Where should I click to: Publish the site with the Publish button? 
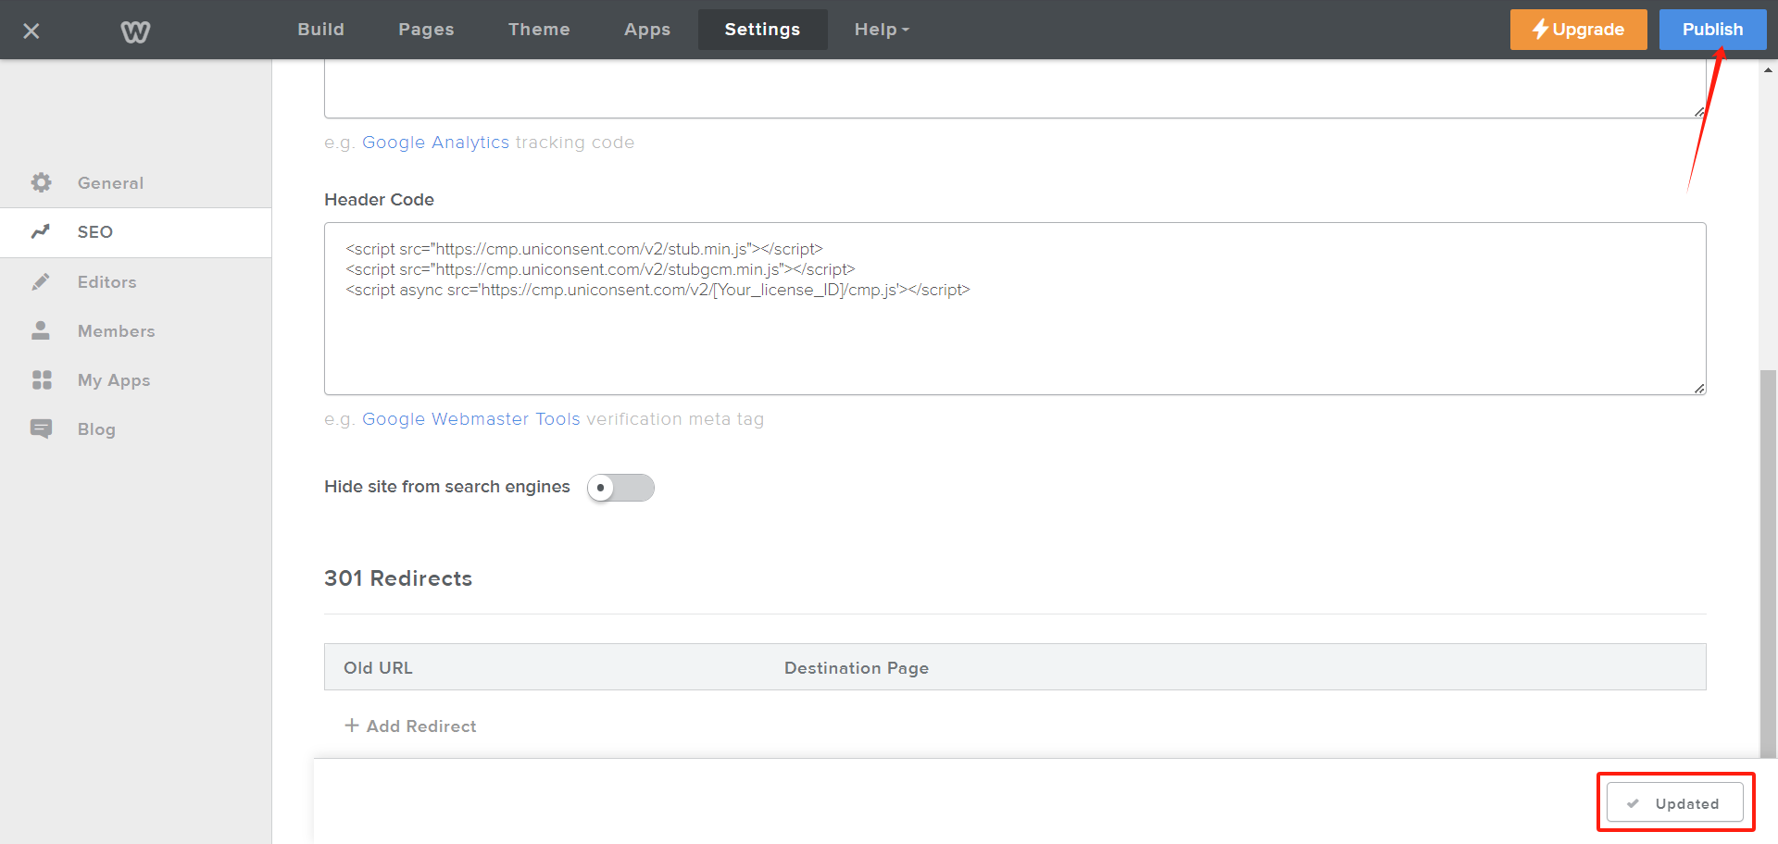pyautogui.click(x=1712, y=30)
